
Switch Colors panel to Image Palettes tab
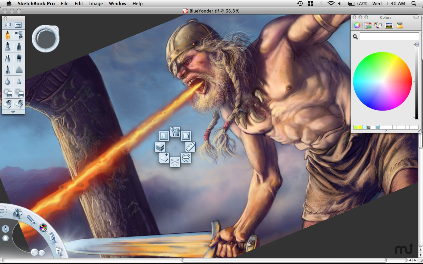point(389,25)
